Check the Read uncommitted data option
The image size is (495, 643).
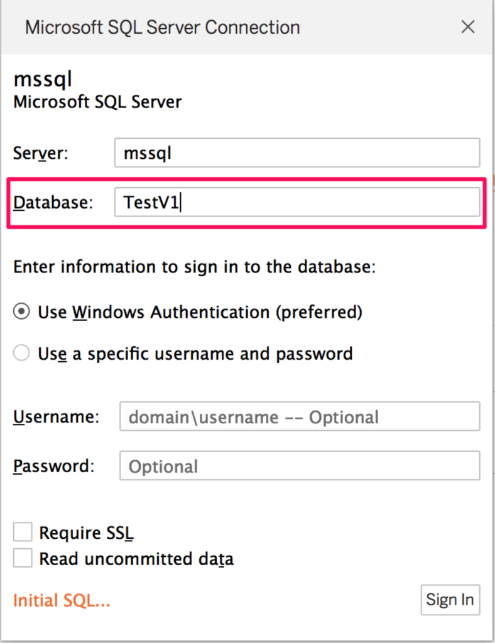pos(22,558)
